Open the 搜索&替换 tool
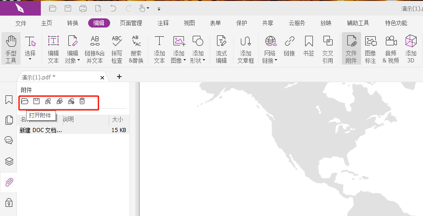Screen dimensions: 423x216 coord(136,49)
